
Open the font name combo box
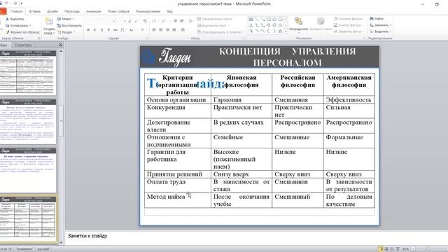pyautogui.click(x=100, y=21)
